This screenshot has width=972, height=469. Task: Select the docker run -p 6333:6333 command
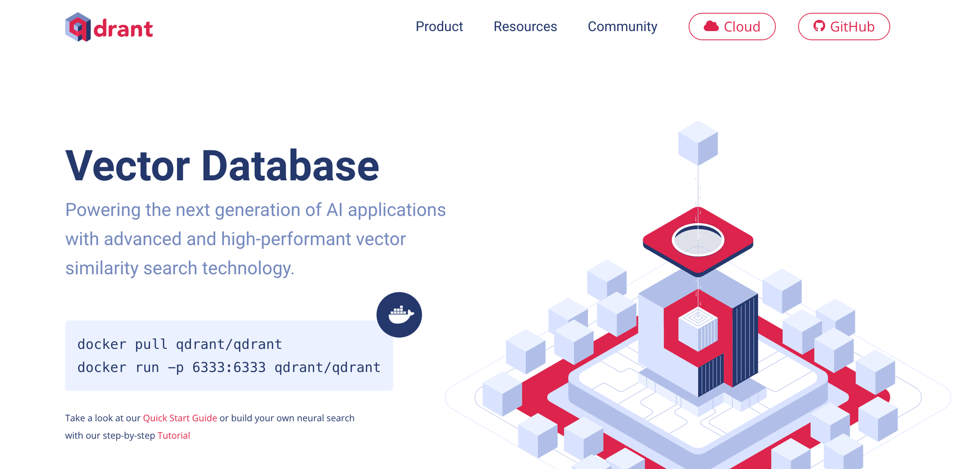tap(229, 367)
